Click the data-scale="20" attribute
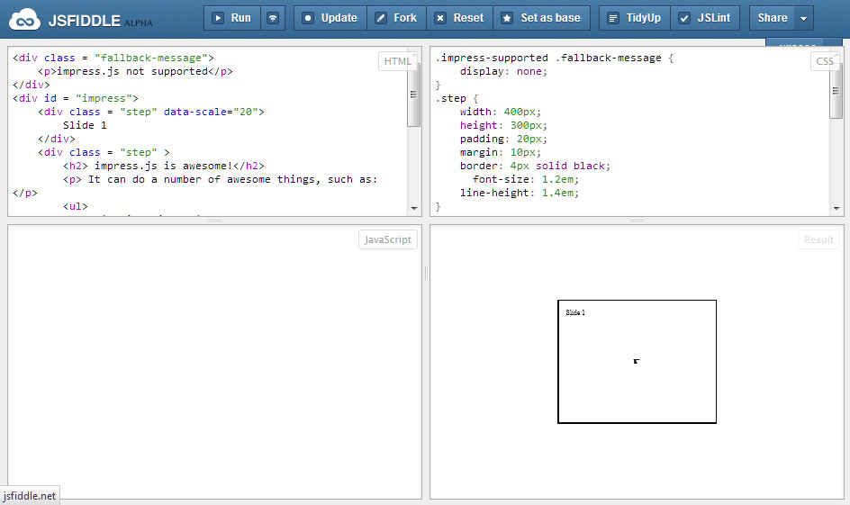The height and width of the screenshot is (505, 850). click(x=211, y=113)
